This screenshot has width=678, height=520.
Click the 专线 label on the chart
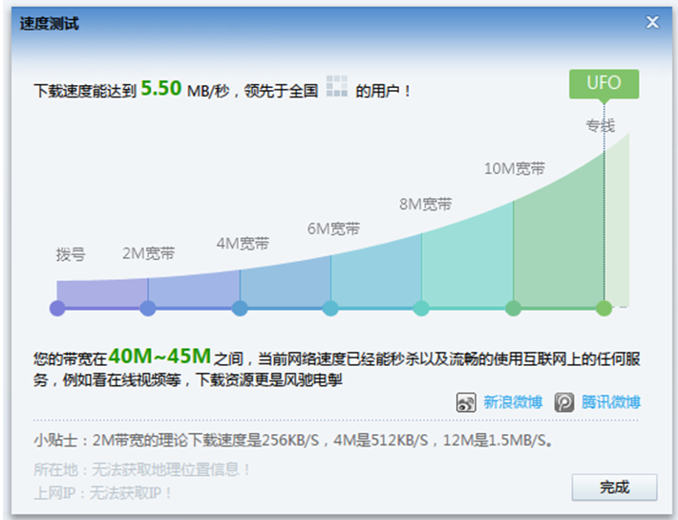click(601, 125)
